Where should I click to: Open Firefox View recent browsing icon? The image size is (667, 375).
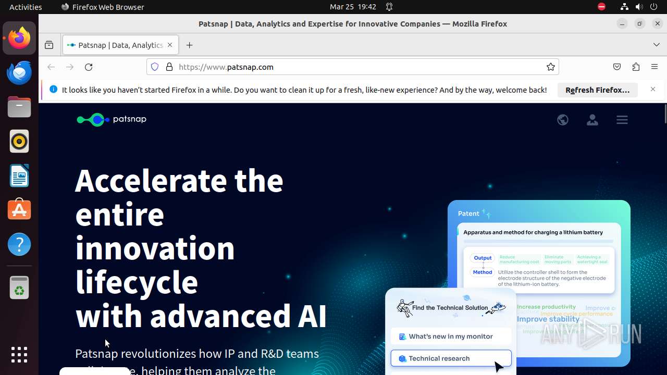49,45
